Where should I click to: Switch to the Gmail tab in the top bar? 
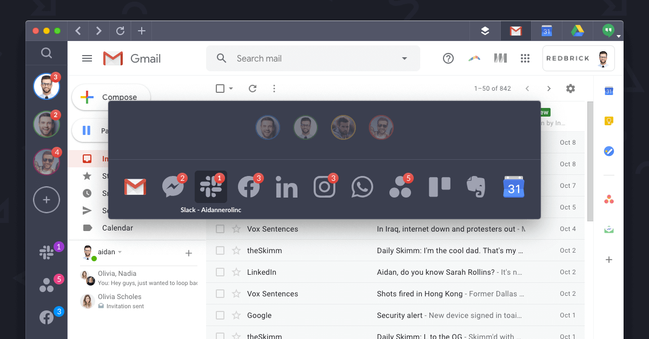pos(516,31)
